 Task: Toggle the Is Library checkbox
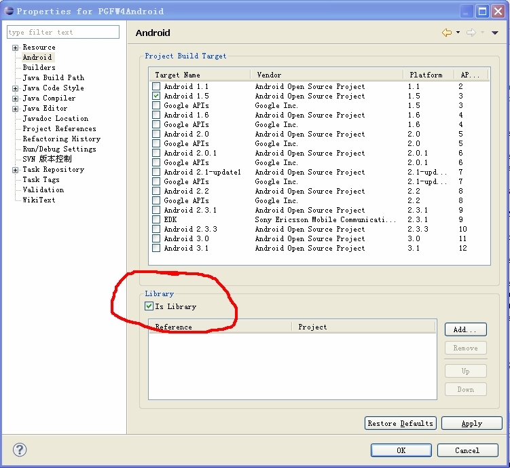click(149, 306)
